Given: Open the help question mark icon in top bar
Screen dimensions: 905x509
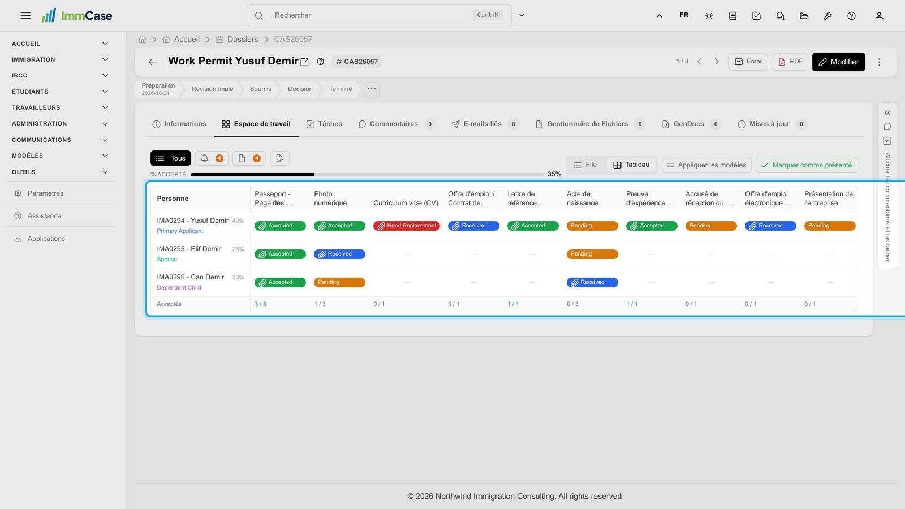Looking at the screenshot, I should pyautogui.click(x=851, y=16).
